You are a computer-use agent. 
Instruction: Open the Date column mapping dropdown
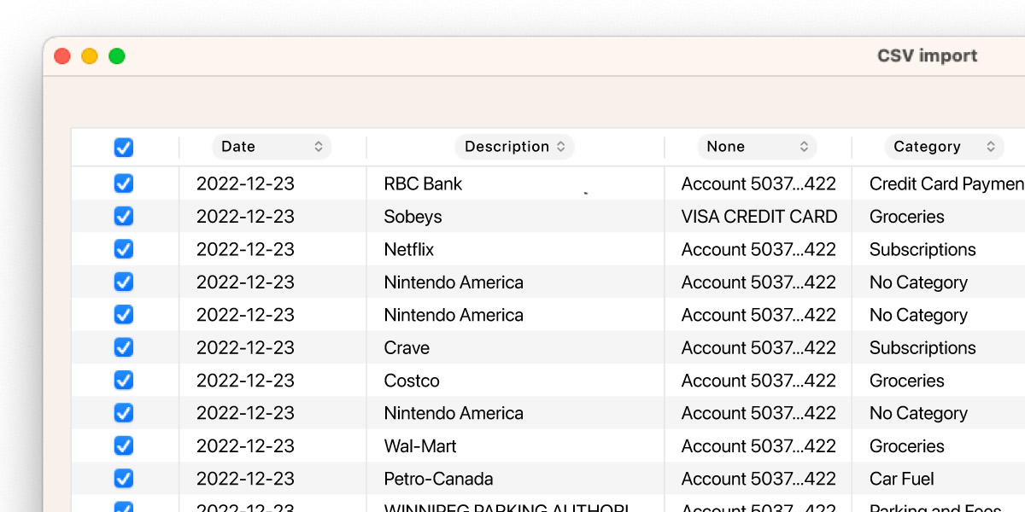[272, 147]
